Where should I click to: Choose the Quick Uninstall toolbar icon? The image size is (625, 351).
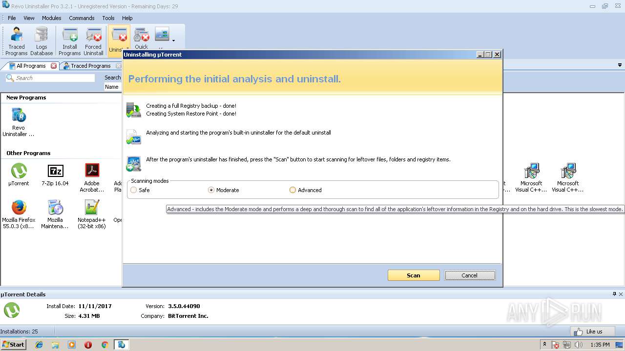[x=142, y=39]
